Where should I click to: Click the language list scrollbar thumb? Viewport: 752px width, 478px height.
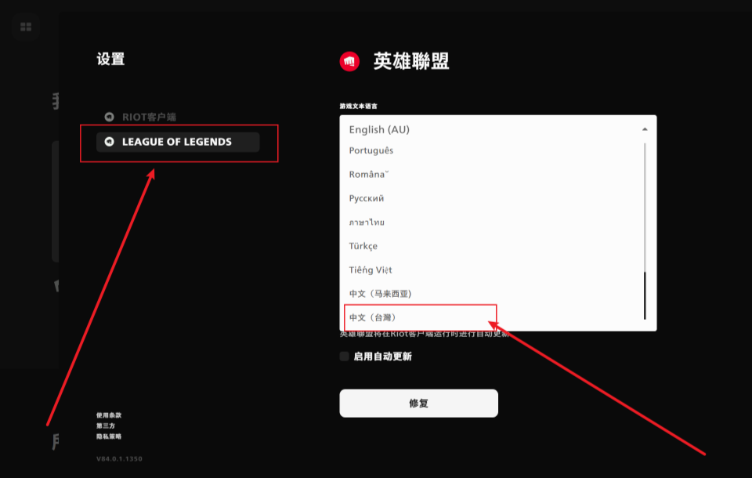(645, 295)
